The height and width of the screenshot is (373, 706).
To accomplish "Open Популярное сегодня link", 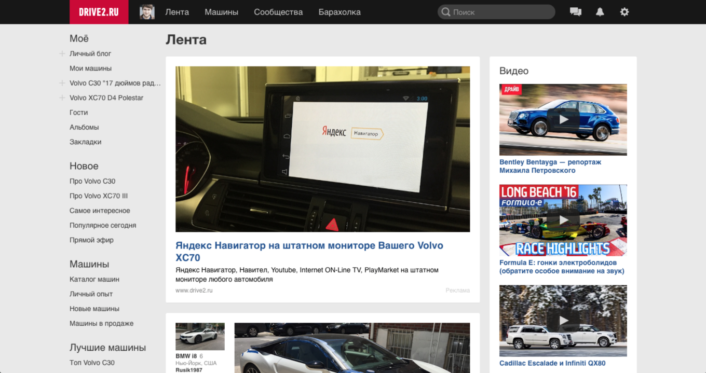I will (103, 225).
